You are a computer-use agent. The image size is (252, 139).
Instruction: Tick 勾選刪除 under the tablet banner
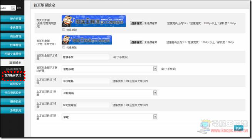64,47
